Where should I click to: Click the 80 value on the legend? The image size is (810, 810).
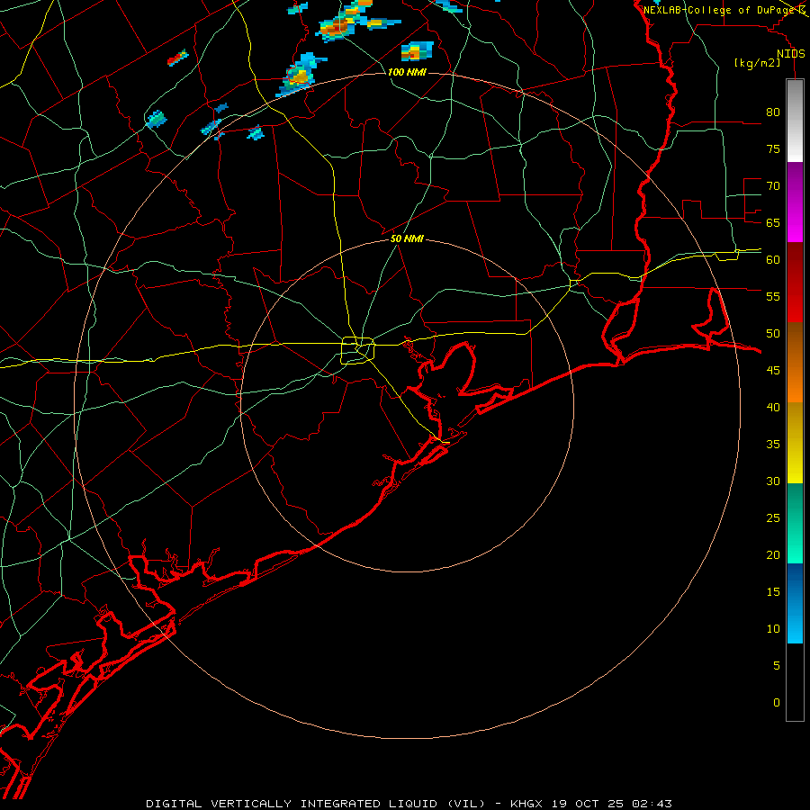coord(773,112)
